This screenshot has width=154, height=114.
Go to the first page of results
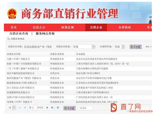(20, 107)
